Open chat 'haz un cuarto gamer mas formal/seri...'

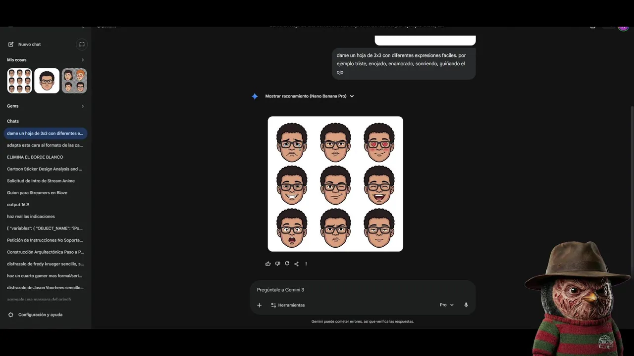[x=45, y=276]
